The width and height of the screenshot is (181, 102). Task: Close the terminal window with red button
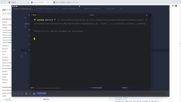(x=32, y=15)
